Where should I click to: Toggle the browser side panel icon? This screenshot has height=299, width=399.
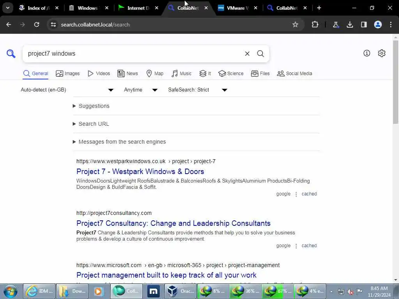[x=364, y=25]
